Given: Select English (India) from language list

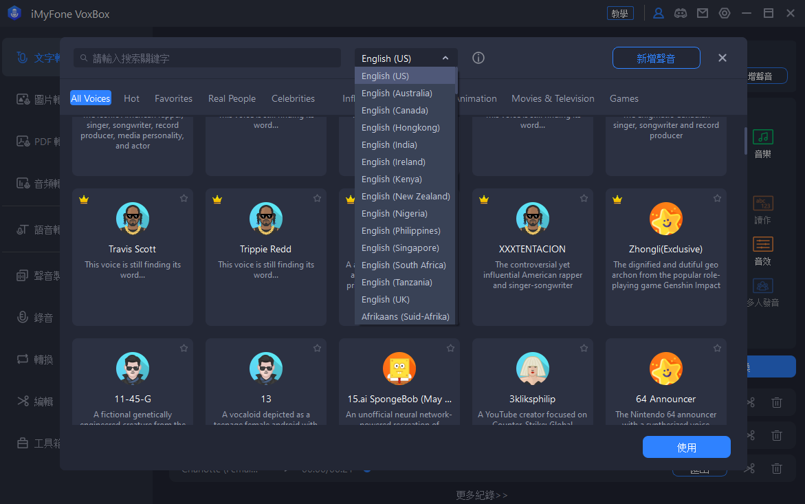Looking at the screenshot, I should point(404,144).
